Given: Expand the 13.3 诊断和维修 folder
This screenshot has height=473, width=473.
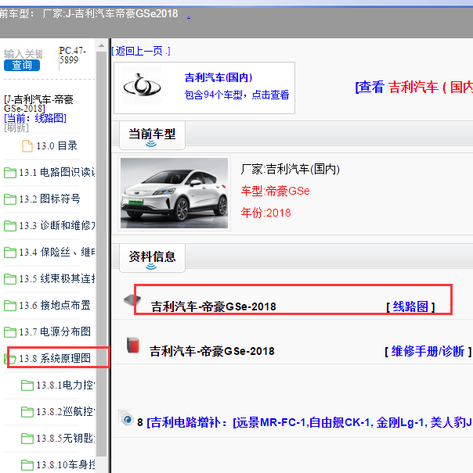Looking at the screenshot, I should [x=57, y=226].
